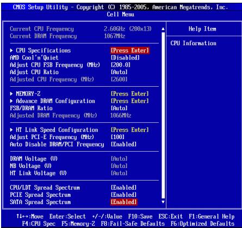Click the Enter:Select hint

(67, 217)
